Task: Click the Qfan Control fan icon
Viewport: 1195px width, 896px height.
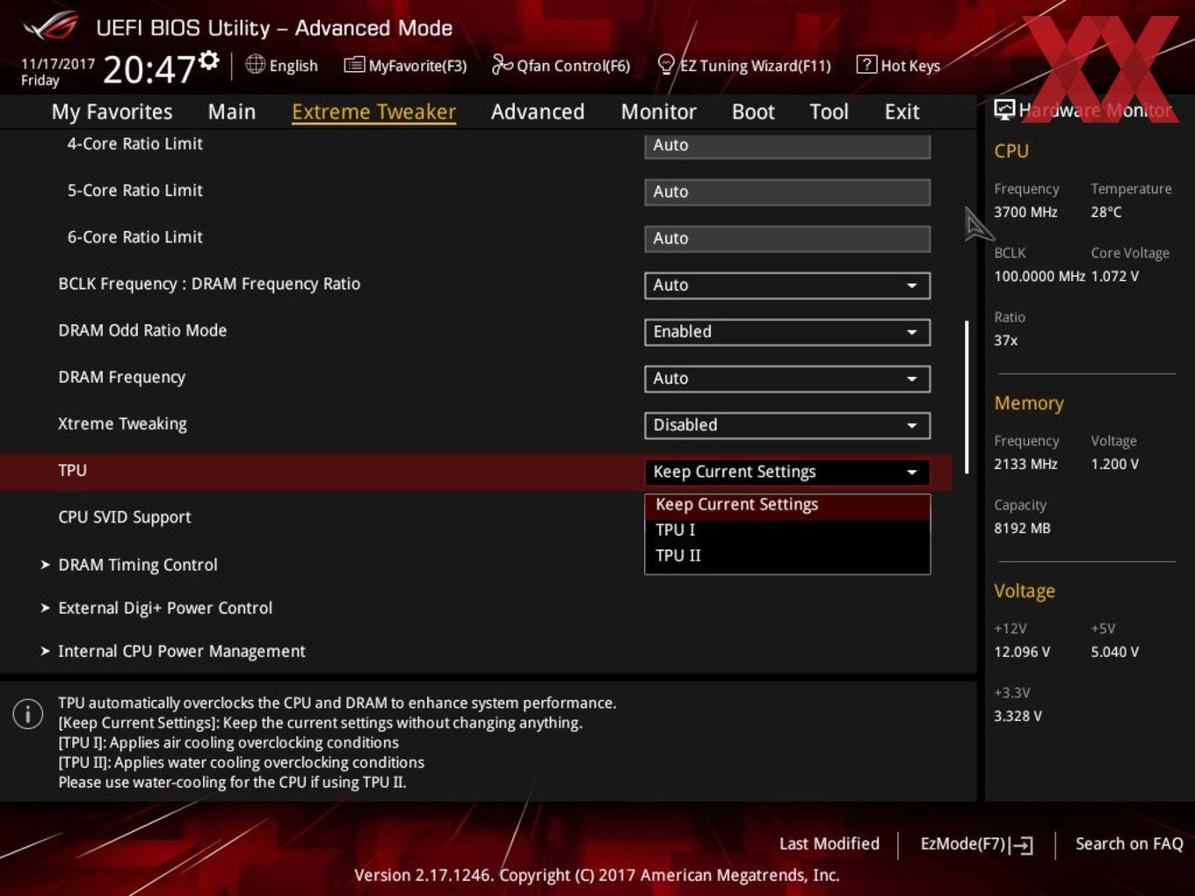Action: (502, 64)
